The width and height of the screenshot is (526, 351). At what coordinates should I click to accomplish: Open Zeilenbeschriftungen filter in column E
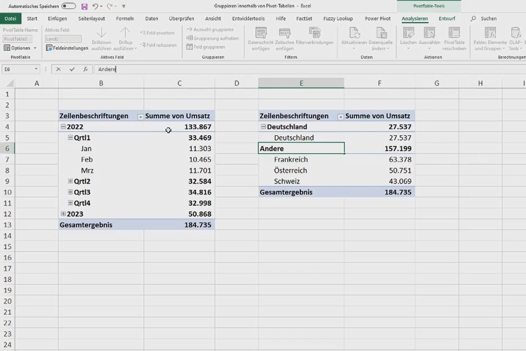click(341, 117)
